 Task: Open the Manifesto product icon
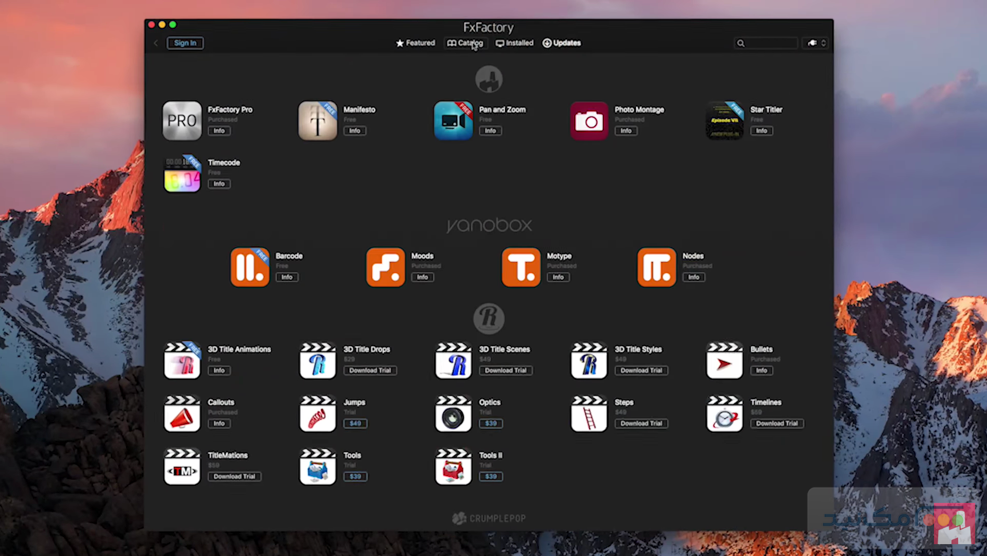pyautogui.click(x=318, y=121)
